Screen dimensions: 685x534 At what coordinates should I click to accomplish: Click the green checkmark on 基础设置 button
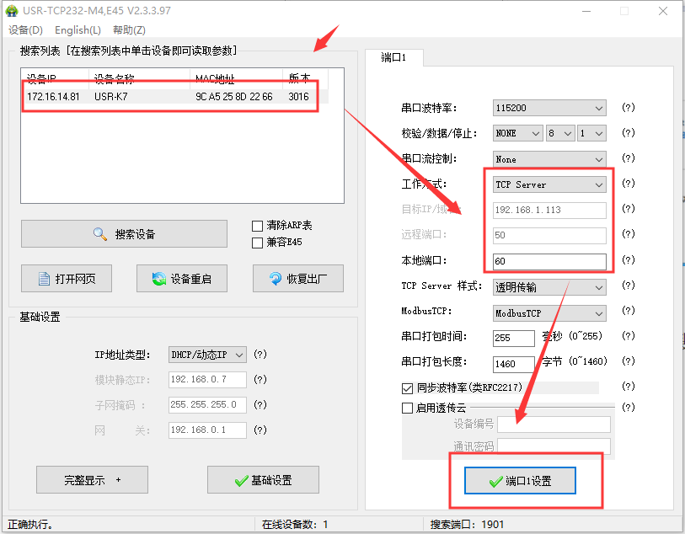[241, 480]
